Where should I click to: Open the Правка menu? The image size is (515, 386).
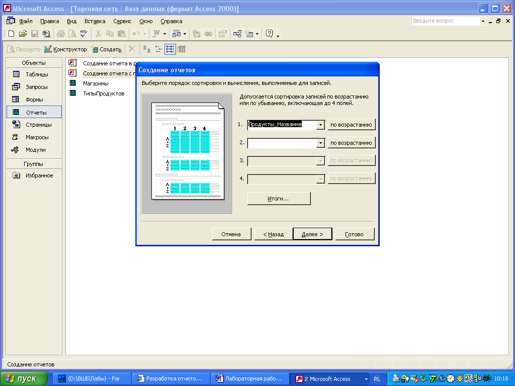(x=50, y=21)
